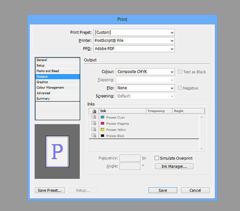
Task: Click the Ink column header
Action: (123, 111)
